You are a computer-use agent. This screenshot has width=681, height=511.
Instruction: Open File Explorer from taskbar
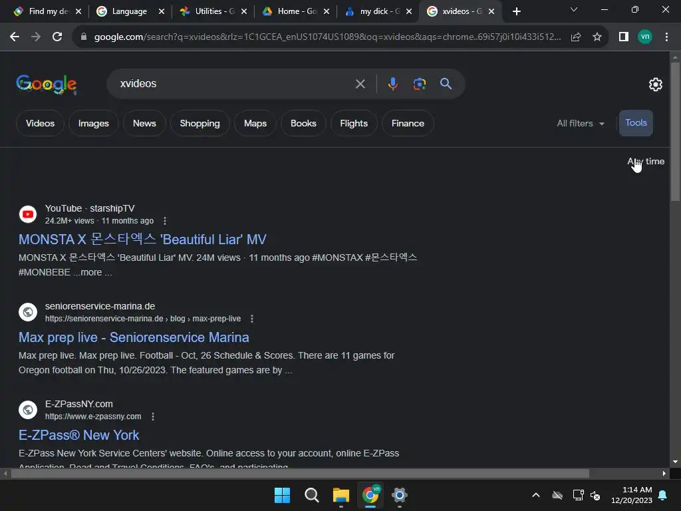[x=341, y=495]
